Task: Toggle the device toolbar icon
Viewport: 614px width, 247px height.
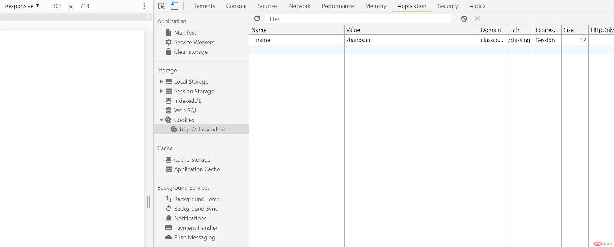Action: coord(174,6)
